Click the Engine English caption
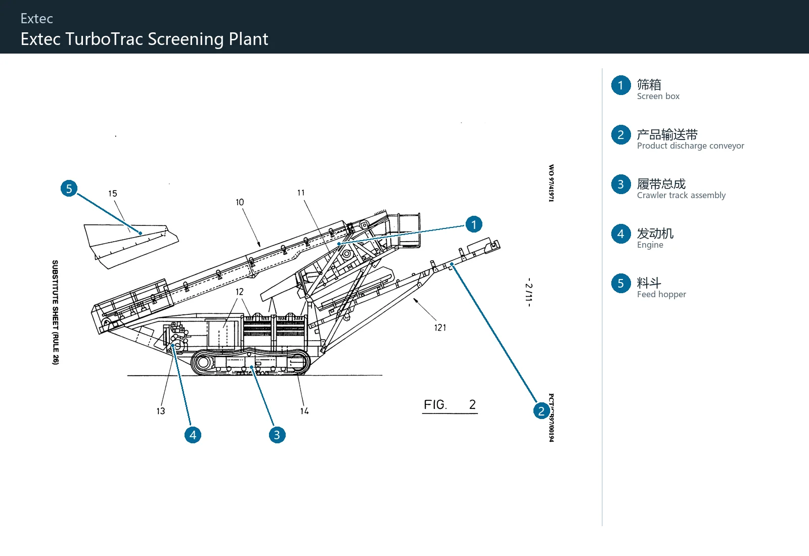809x556 pixels. (650, 245)
